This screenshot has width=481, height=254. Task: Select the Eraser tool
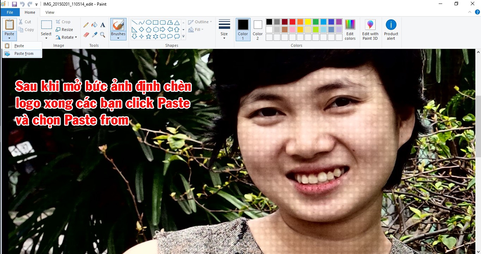[x=86, y=34]
